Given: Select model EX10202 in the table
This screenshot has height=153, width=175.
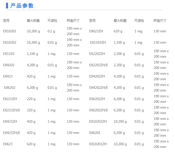Looking at the screenshot, I should click(10, 43).
